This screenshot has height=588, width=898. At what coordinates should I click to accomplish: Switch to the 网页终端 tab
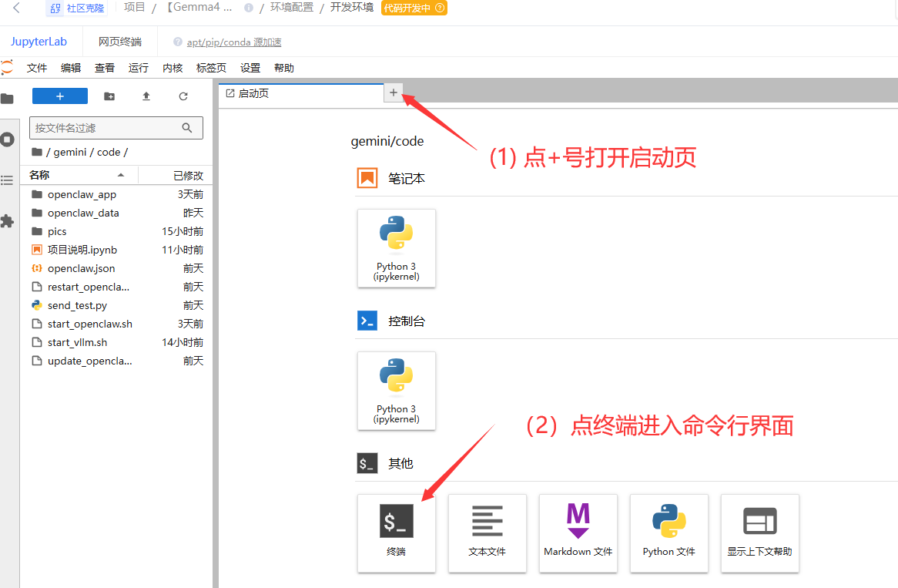[x=119, y=42]
